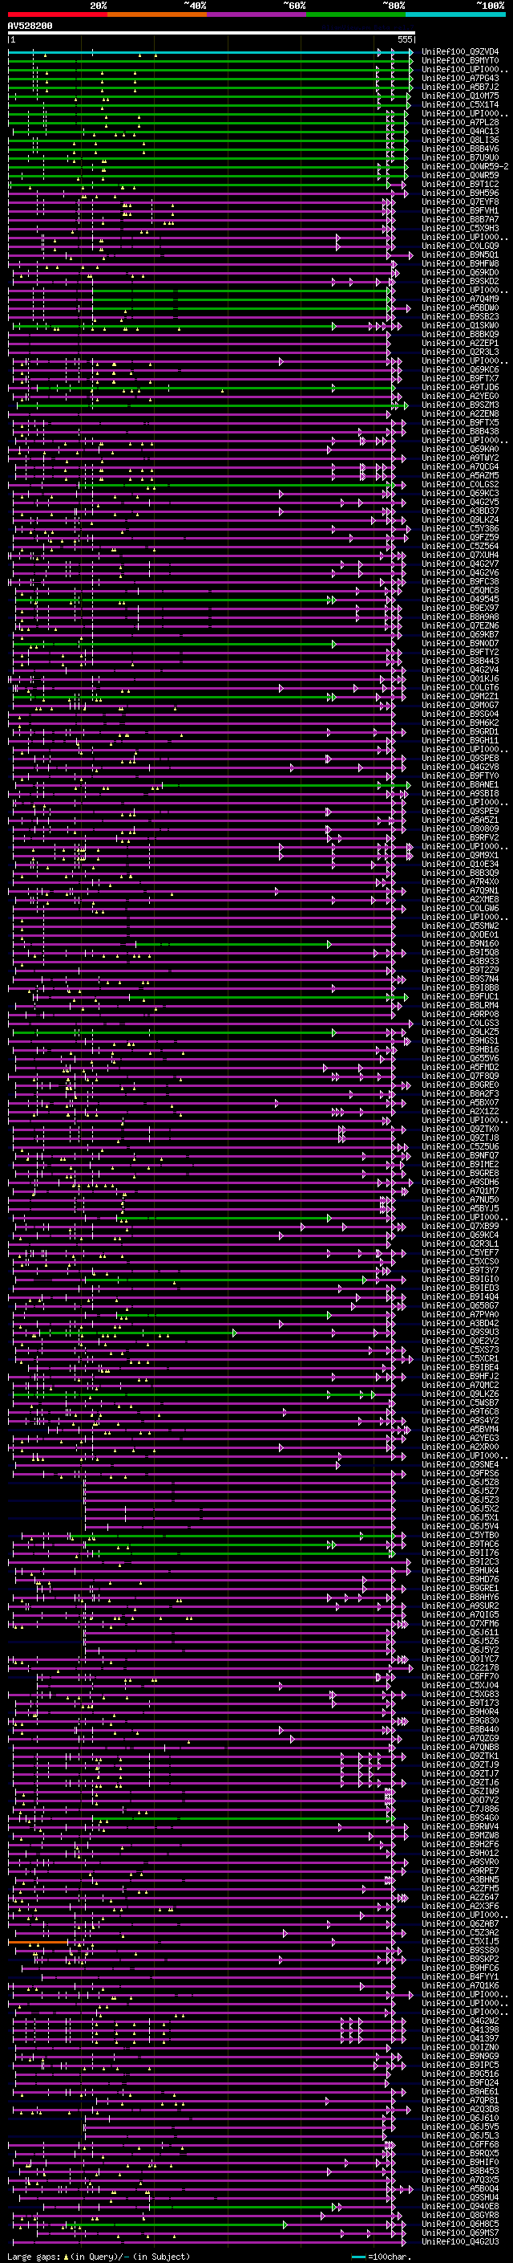Click the query end position 555 label
513x2263 pixels.
(404, 39)
